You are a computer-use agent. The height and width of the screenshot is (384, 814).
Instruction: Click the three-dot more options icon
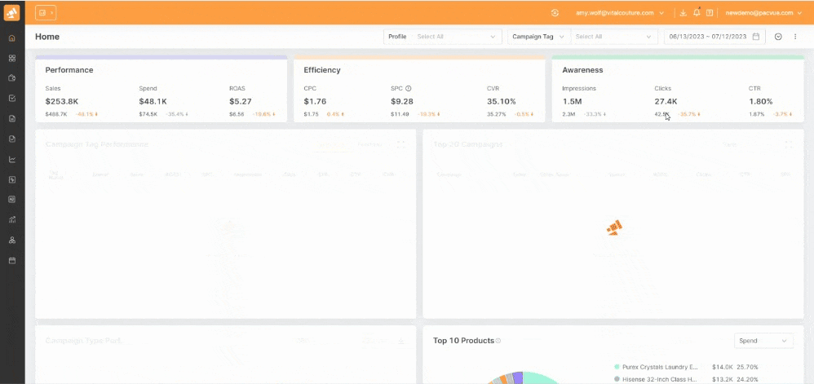[795, 37]
